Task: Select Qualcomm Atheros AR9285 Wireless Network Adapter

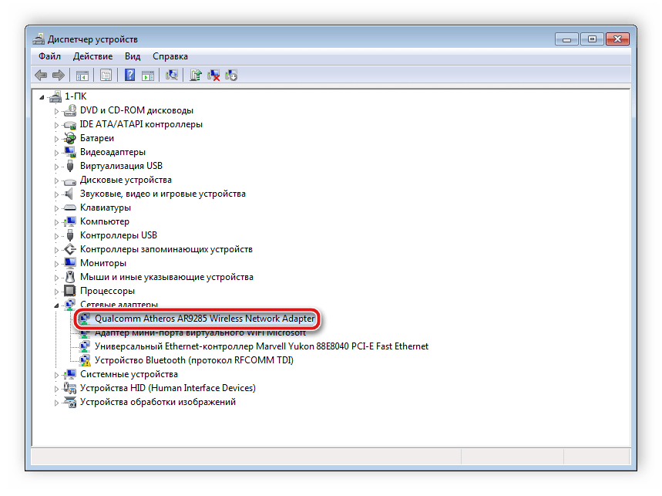Action: click(x=204, y=319)
